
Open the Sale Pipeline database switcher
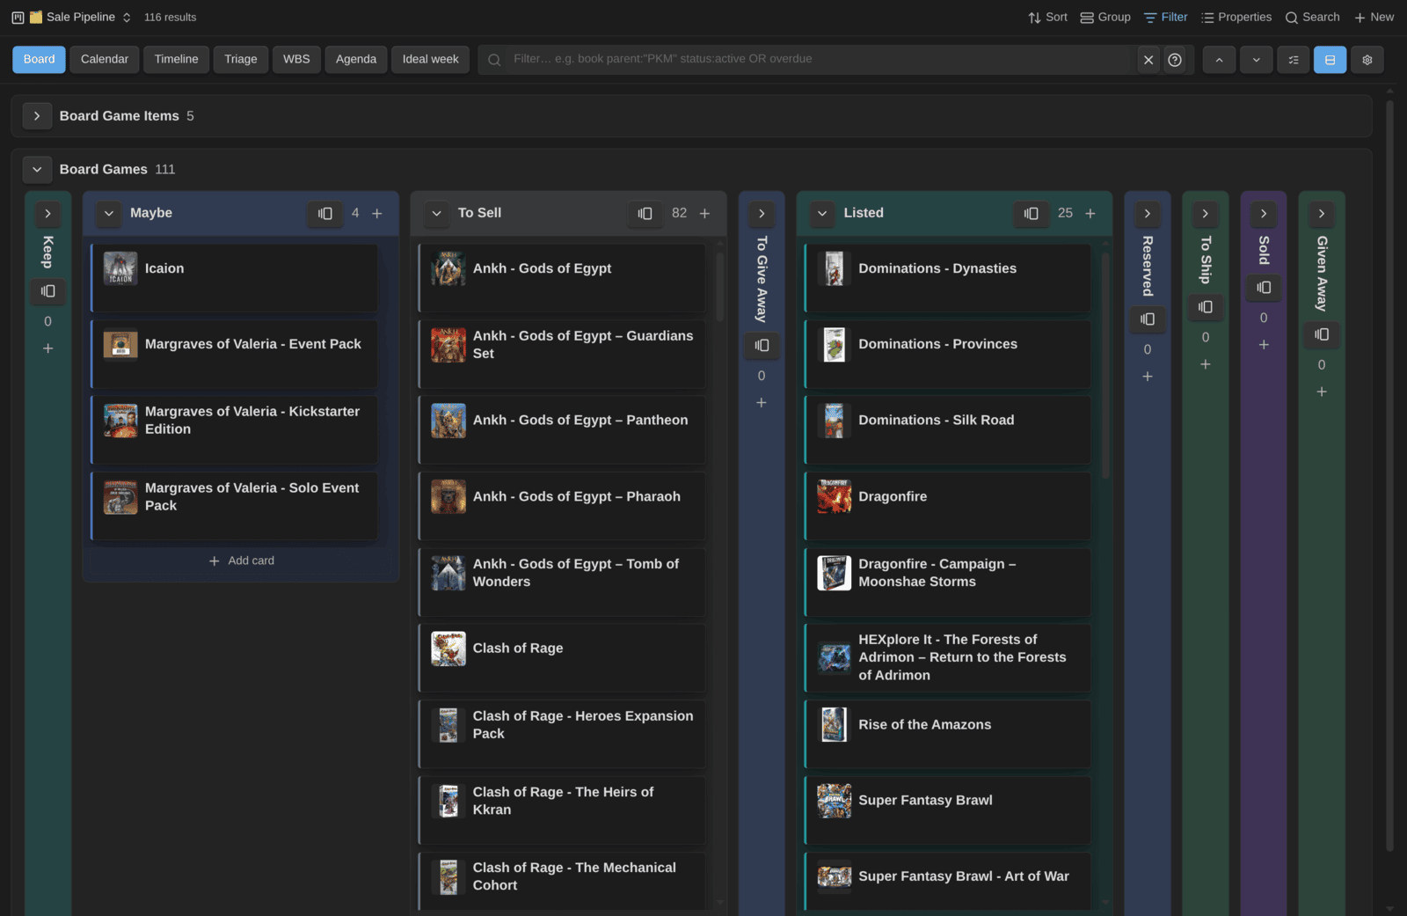[81, 18]
